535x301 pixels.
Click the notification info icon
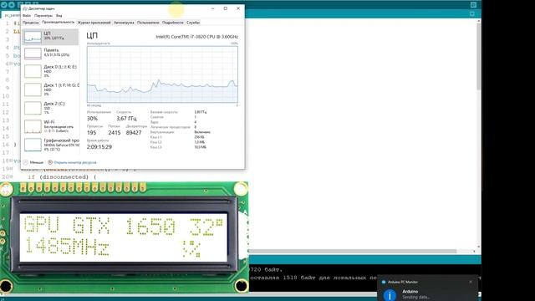click(x=390, y=294)
